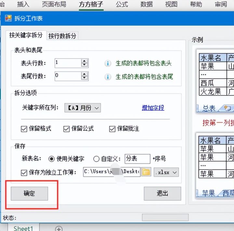This screenshot has width=234, height=231.
Task: Open 页面布局 ribbon tab
Action: 54,4
